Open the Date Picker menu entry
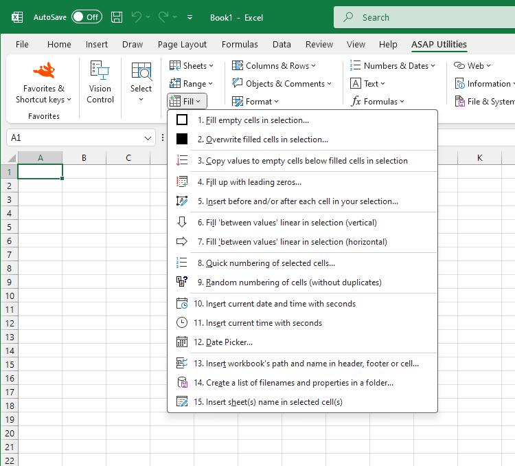 pyautogui.click(x=302, y=342)
